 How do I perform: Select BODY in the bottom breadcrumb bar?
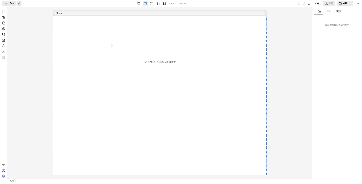[13, 181]
